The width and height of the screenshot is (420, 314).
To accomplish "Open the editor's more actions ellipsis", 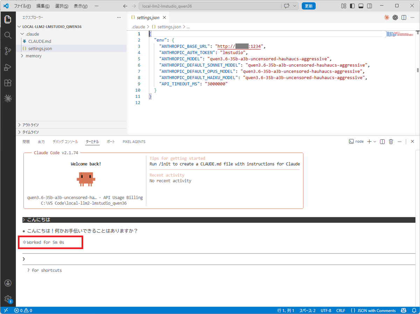I will pos(412,17).
